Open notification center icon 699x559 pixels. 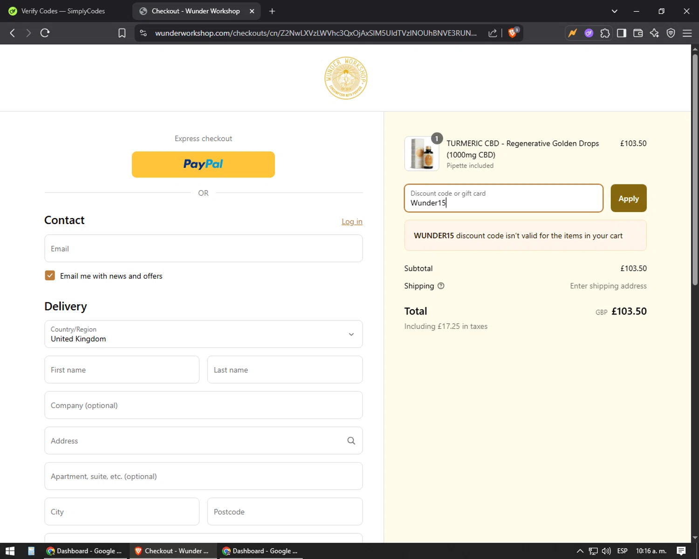pyautogui.click(x=681, y=551)
